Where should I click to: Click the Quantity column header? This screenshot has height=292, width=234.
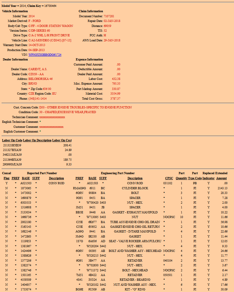[181, 178]
